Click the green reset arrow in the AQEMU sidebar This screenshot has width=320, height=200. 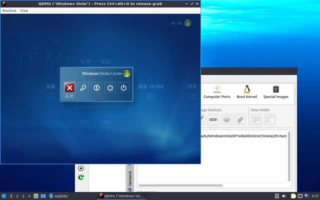pos(81,177)
